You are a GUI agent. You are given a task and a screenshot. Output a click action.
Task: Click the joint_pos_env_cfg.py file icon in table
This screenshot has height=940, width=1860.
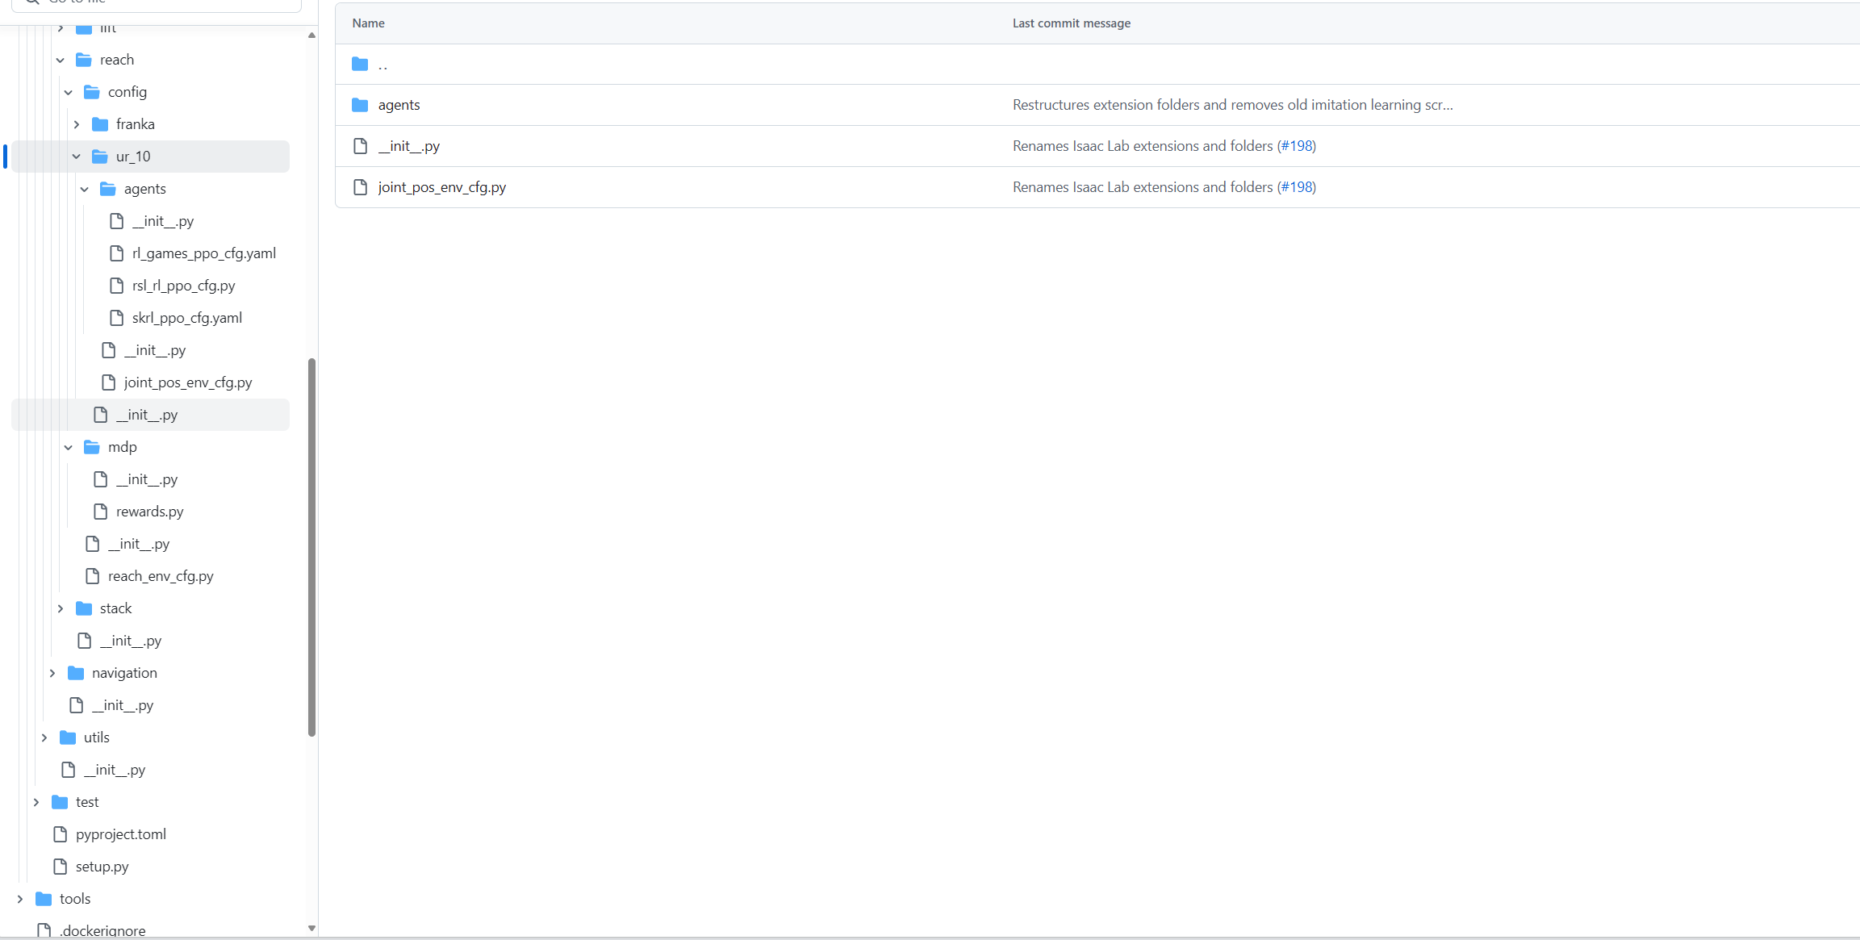[x=360, y=187]
